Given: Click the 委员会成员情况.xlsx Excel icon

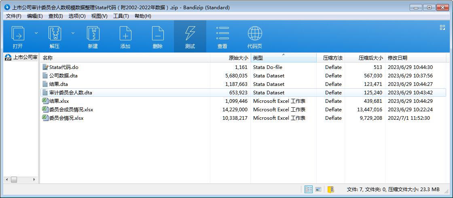Looking at the screenshot, I should click(x=45, y=109).
